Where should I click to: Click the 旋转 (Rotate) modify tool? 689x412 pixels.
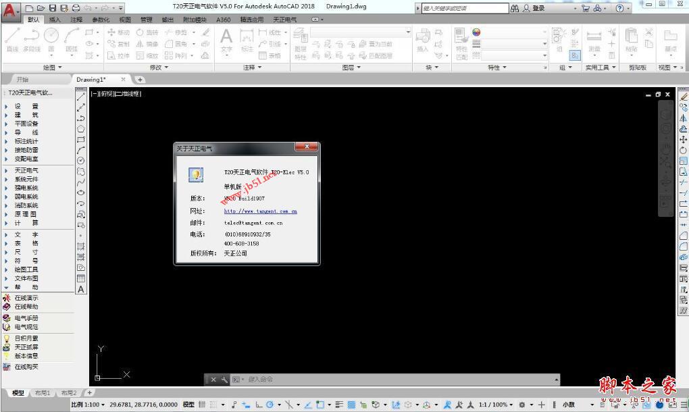(x=147, y=32)
